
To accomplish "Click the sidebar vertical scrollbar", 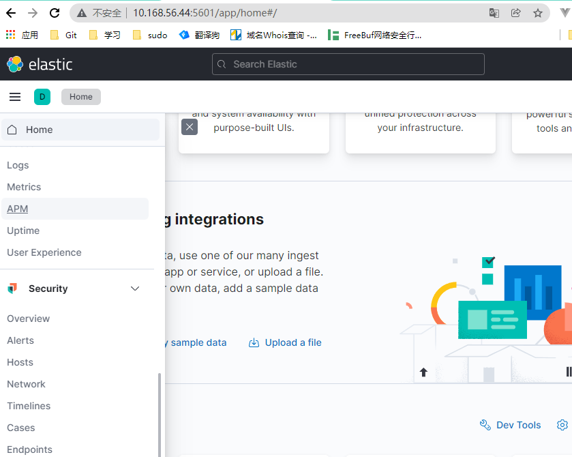I will pos(160,415).
